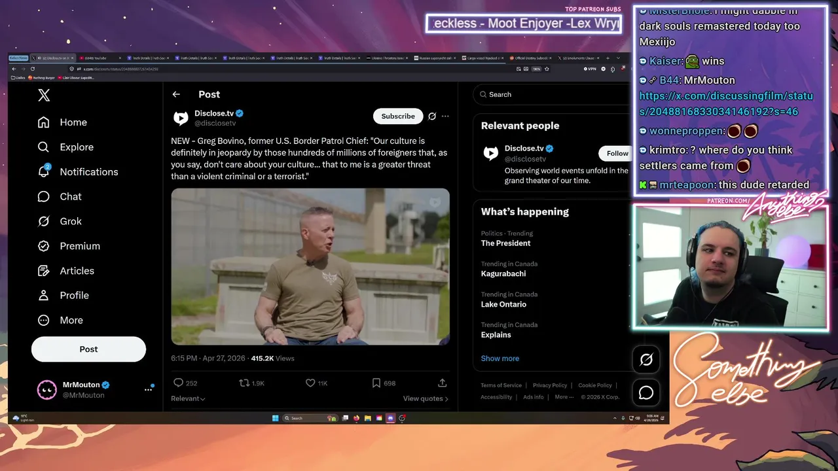Expand the footer More options
This screenshot has height=471, width=838.
[564, 397]
